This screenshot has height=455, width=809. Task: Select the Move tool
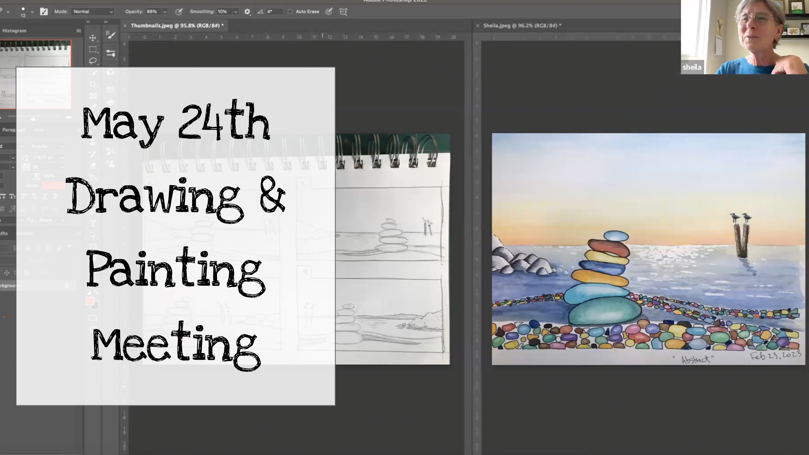pyautogui.click(x=93, y=38)
